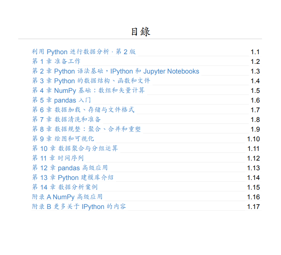The image size is (281, 255).
Task: Go to 第 7 章 数据清洗和准备
Action: pos(66,119)
